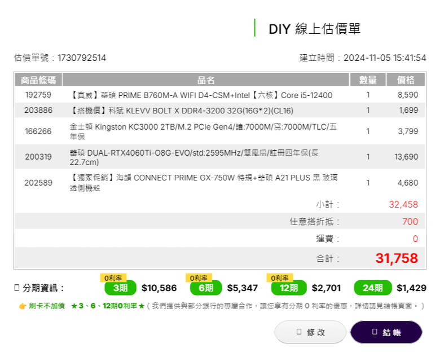Click the 數量 column header

pos(368,80)
